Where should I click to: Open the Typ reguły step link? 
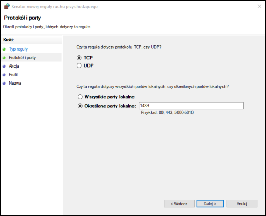[x=19, y=49]
